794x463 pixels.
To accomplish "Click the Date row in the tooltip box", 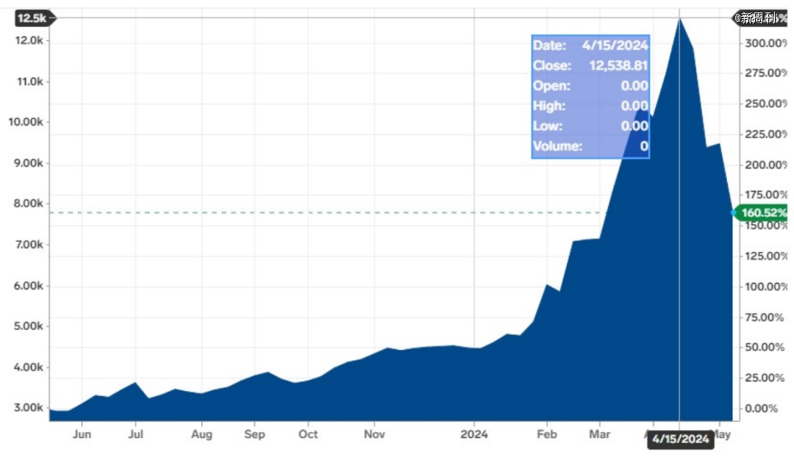I will (x=590, y=46).
